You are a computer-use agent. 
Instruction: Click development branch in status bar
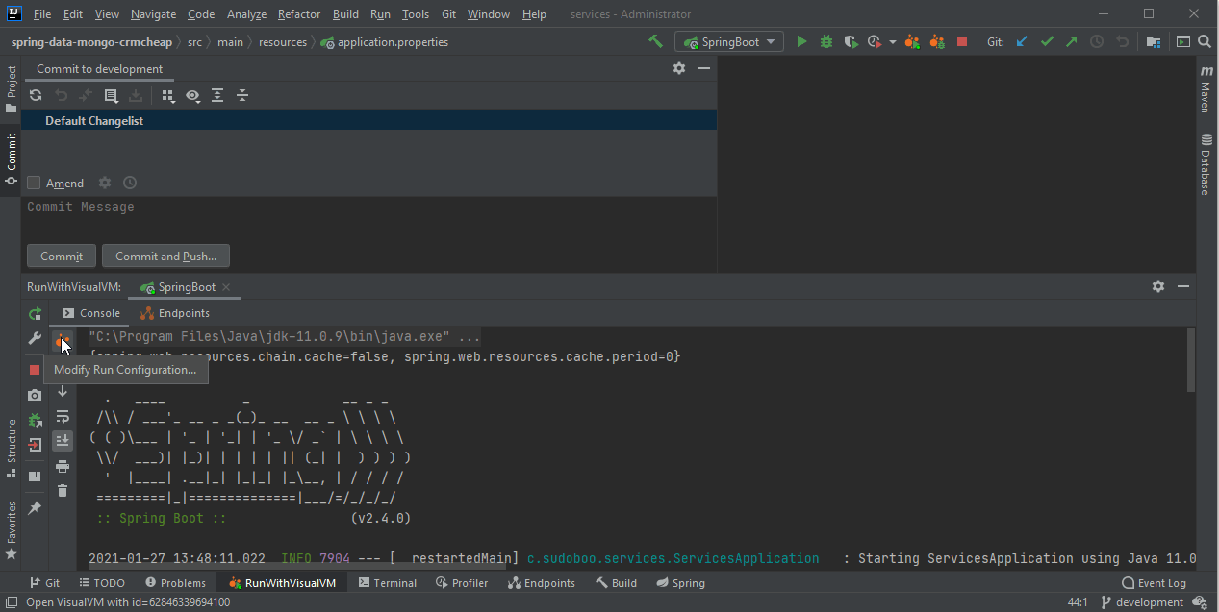click(x=1142, y=602)
